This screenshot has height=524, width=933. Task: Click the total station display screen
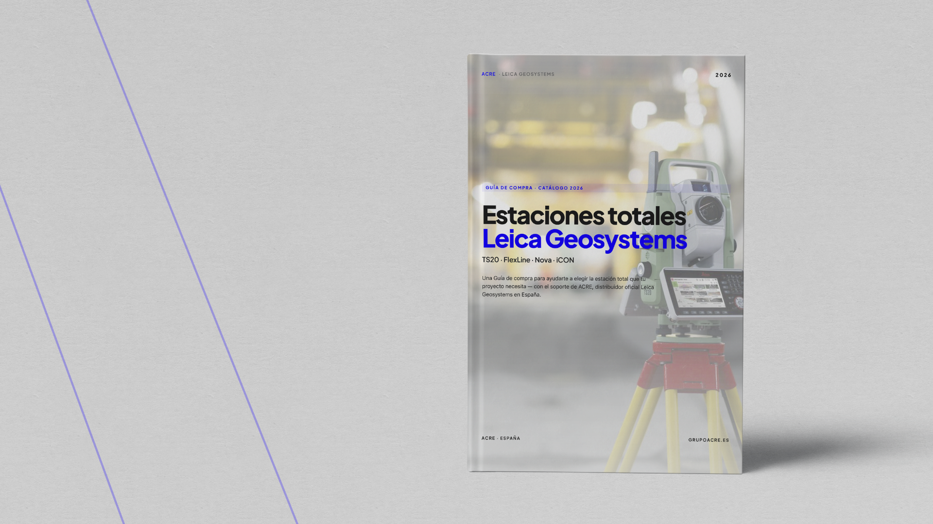698,293
